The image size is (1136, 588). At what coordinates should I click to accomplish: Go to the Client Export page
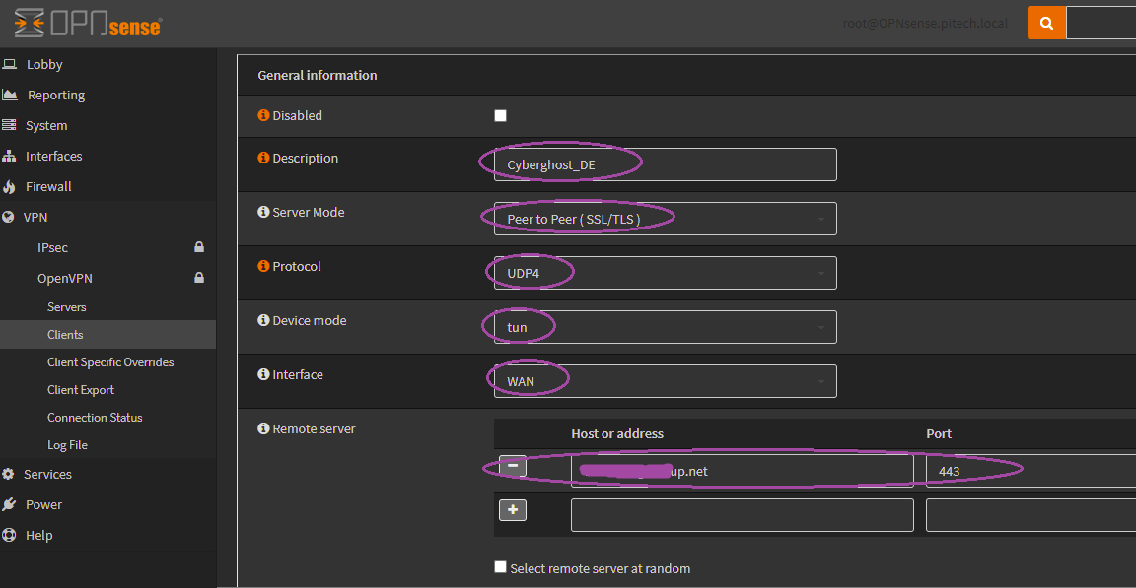[81, 390]
